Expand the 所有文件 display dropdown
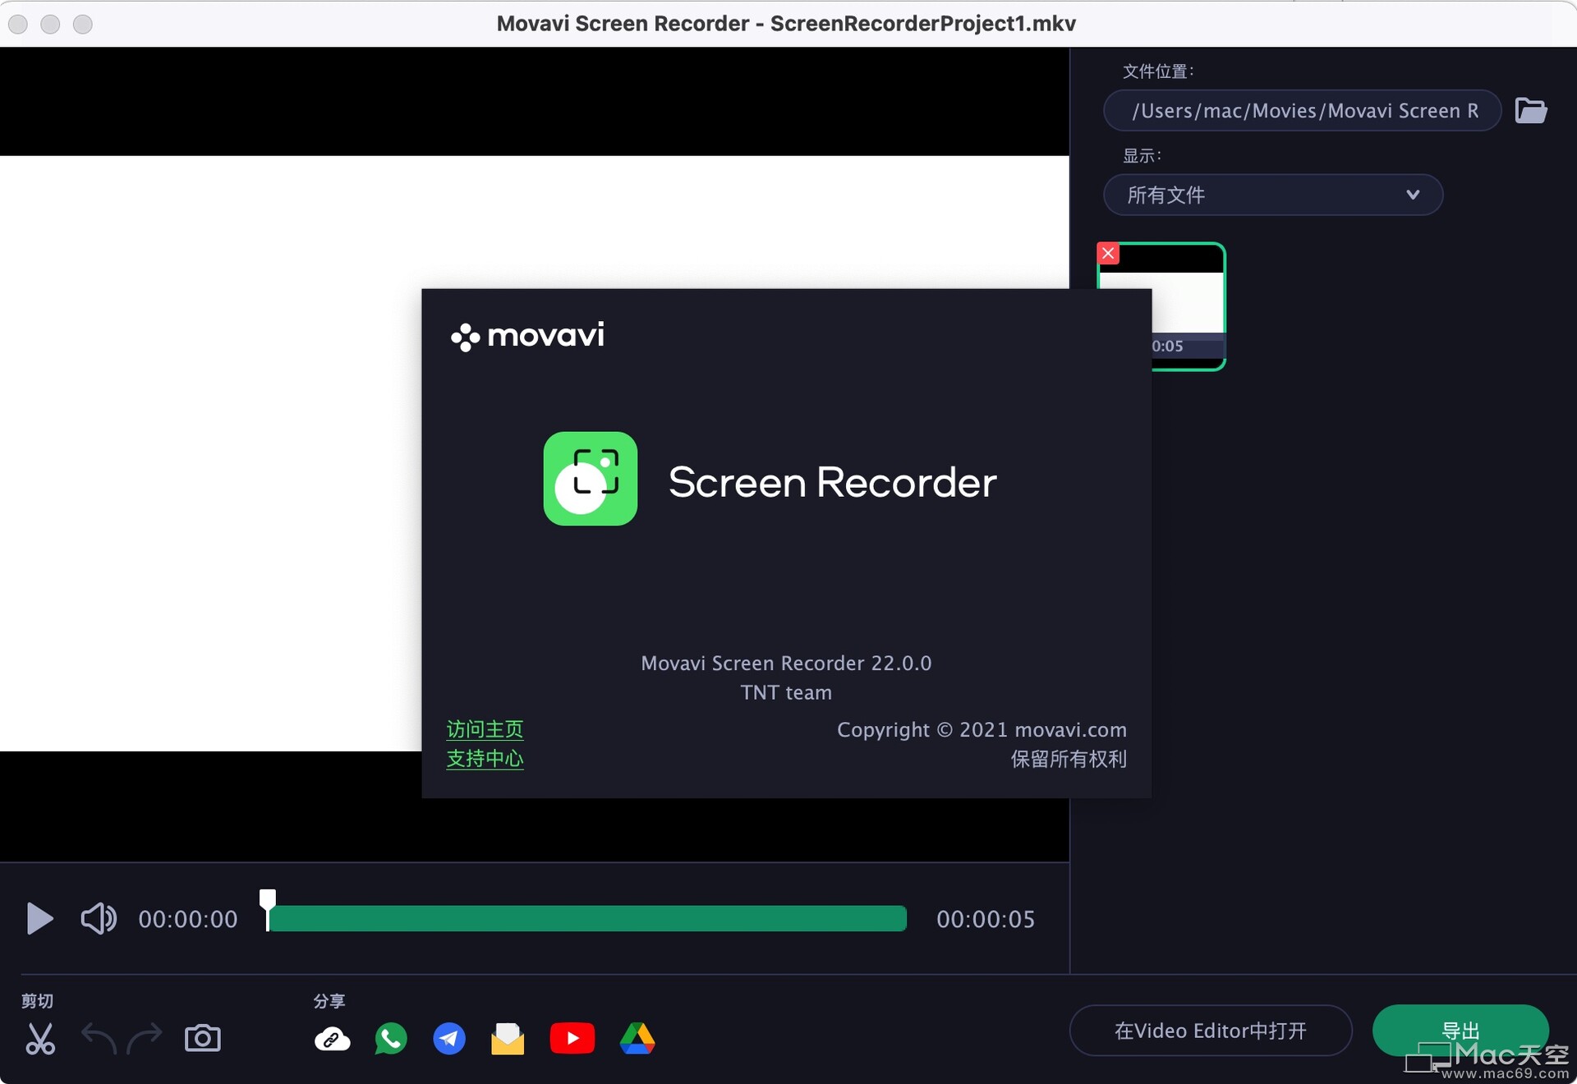The width and height of the screenshot is (1577, 1084). coord(1273,195)
